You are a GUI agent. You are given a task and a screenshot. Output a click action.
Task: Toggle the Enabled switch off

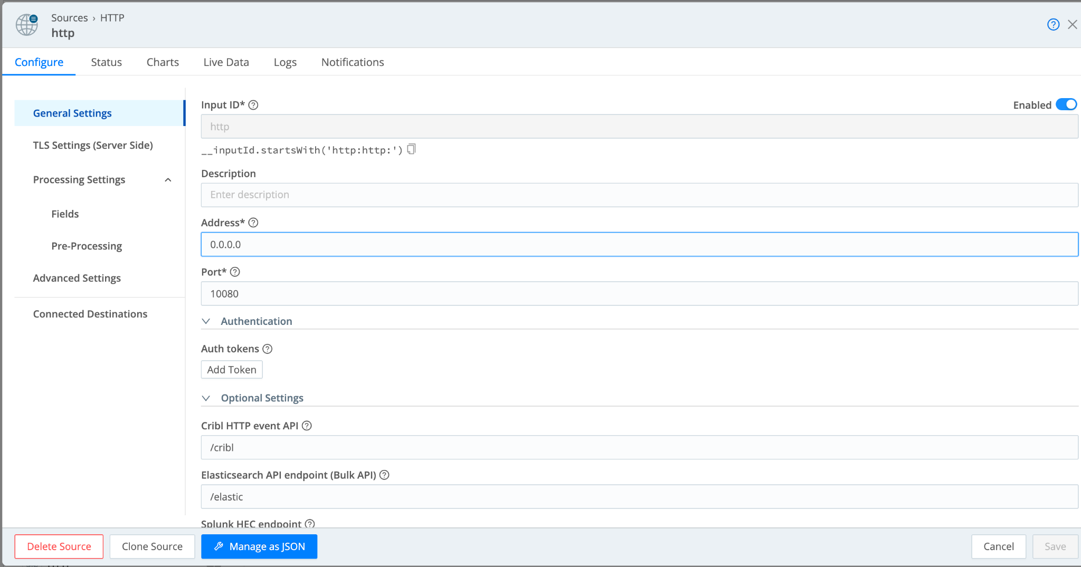[1066, 104]
